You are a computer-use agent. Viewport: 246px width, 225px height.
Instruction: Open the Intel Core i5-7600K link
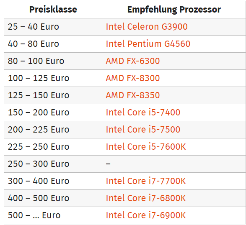click(146, 146)
